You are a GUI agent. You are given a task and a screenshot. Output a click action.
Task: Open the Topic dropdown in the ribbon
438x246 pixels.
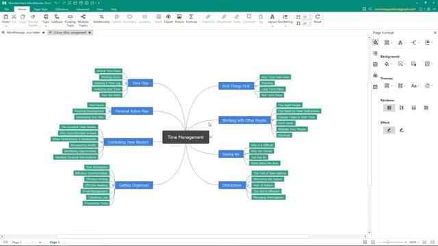click(x=46, y=26)
